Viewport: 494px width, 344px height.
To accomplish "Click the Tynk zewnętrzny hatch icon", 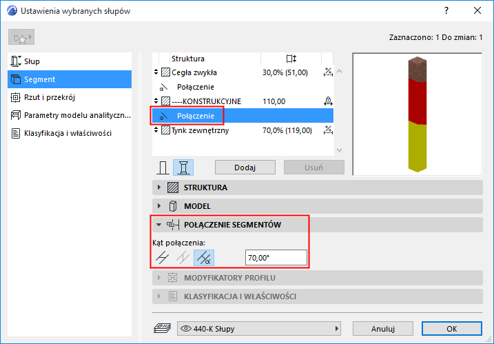I will (x=166, y=130).
